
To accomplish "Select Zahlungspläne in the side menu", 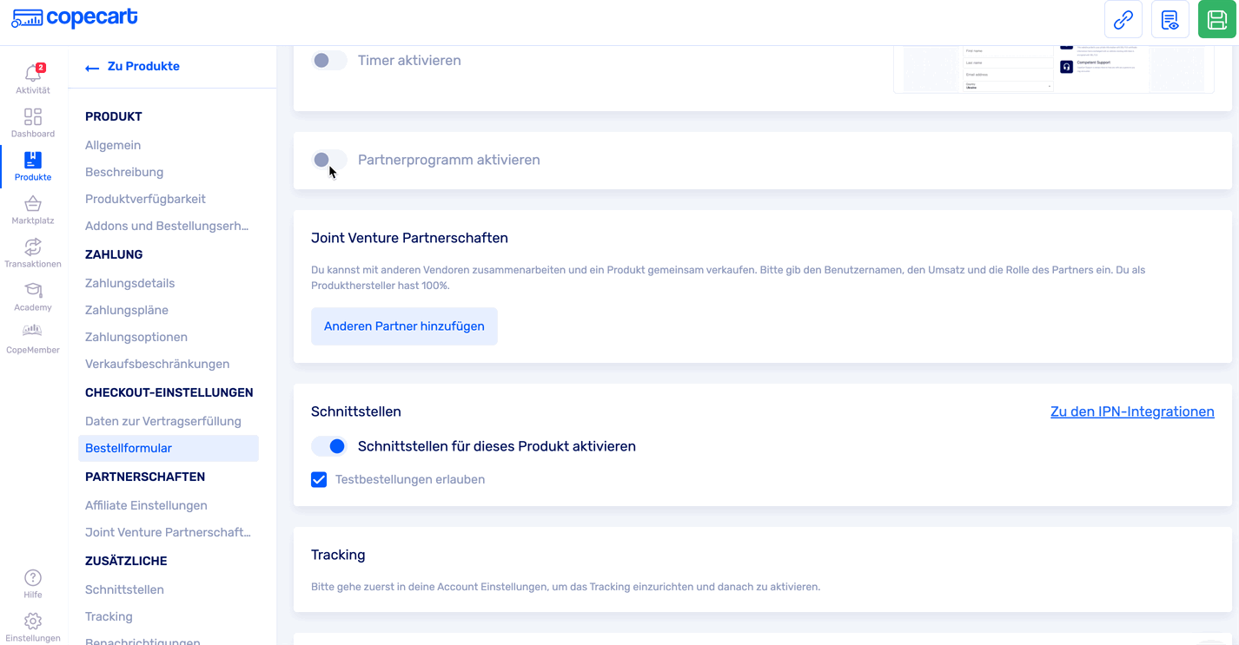I will click(x=127, y=310).
